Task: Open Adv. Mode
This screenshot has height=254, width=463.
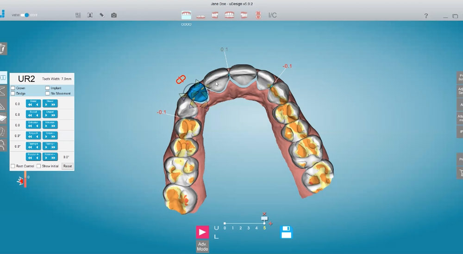Action: (202, 246)
